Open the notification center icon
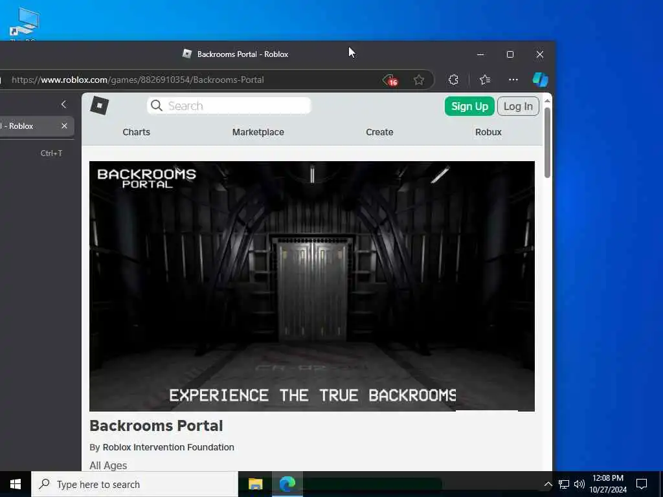Viewport: 663px width, 497px height. 642,484
